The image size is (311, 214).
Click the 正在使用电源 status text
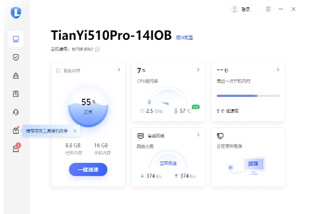click(x=229, y=146)
